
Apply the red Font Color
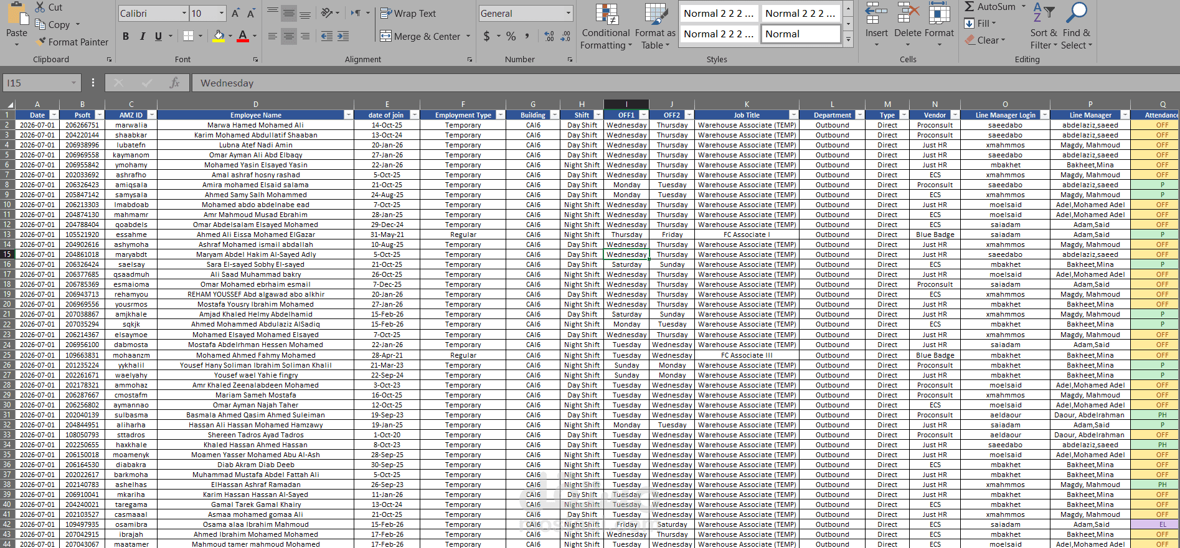pyautogui.click(x=243, y=36)
